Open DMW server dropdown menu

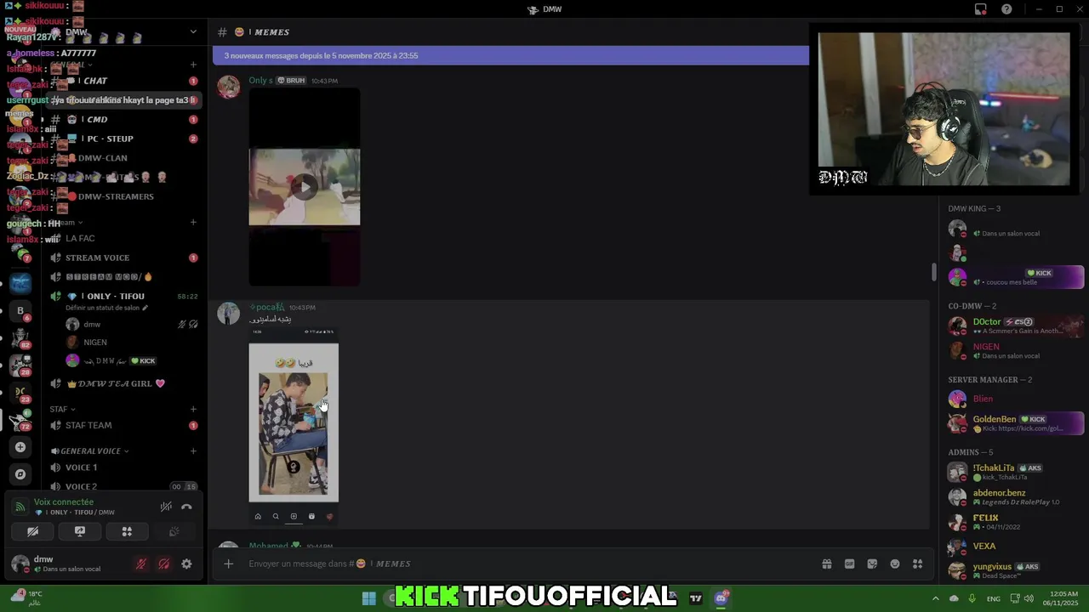[x=193, y=31]
